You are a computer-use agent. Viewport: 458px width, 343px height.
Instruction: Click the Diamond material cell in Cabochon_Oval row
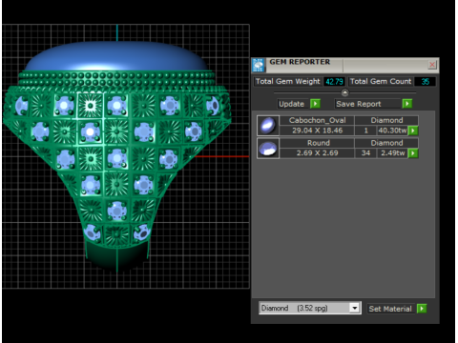[386, 120]
